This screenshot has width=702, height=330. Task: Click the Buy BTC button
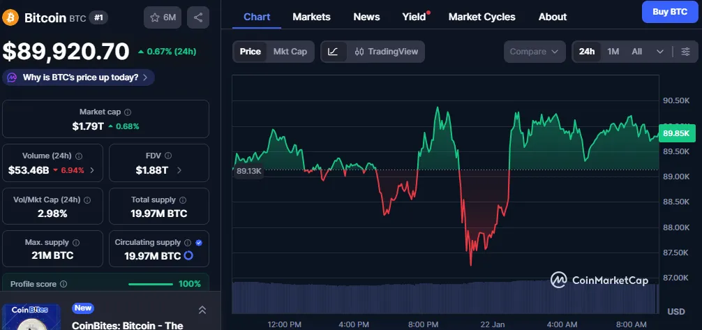pos(670,12)
